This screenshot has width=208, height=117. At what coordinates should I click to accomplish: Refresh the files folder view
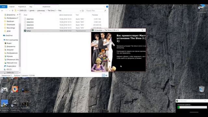(x=83, y=10)
